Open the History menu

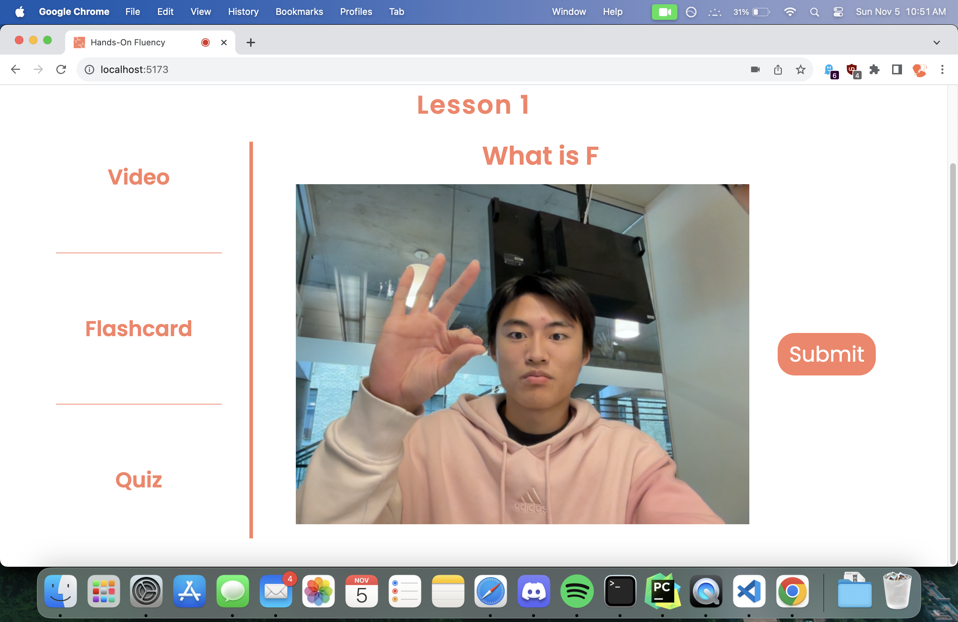pos(243,12)
